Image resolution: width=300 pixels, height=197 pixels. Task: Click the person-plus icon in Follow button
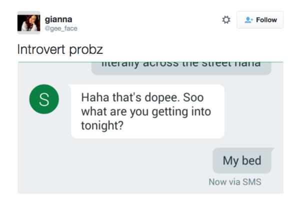pyautogui.click(x=248, y=20)
